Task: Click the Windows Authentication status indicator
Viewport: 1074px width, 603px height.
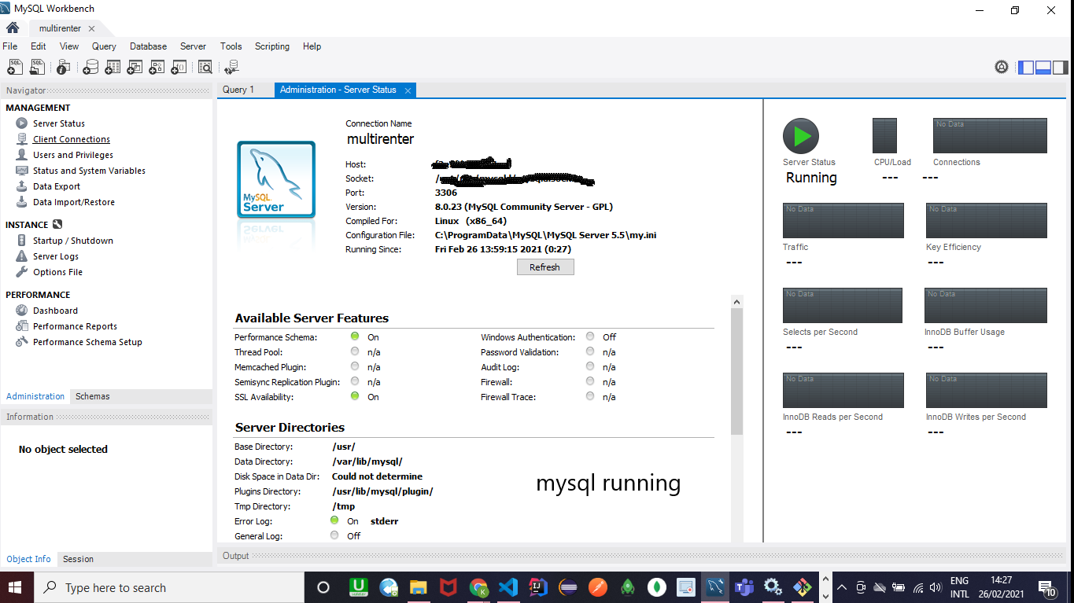Action: pos(590,336)
